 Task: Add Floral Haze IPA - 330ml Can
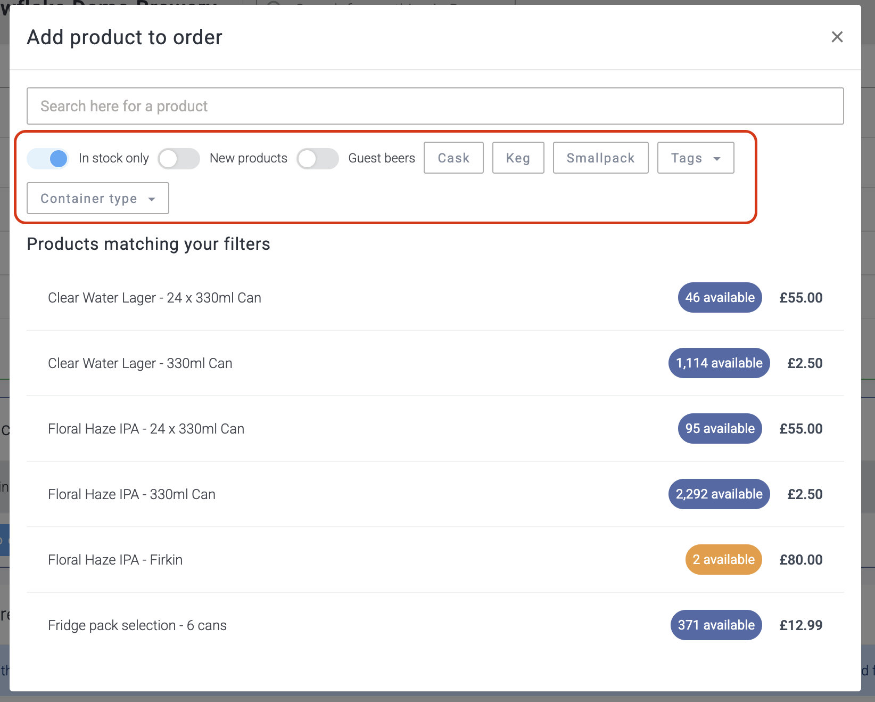435,494
